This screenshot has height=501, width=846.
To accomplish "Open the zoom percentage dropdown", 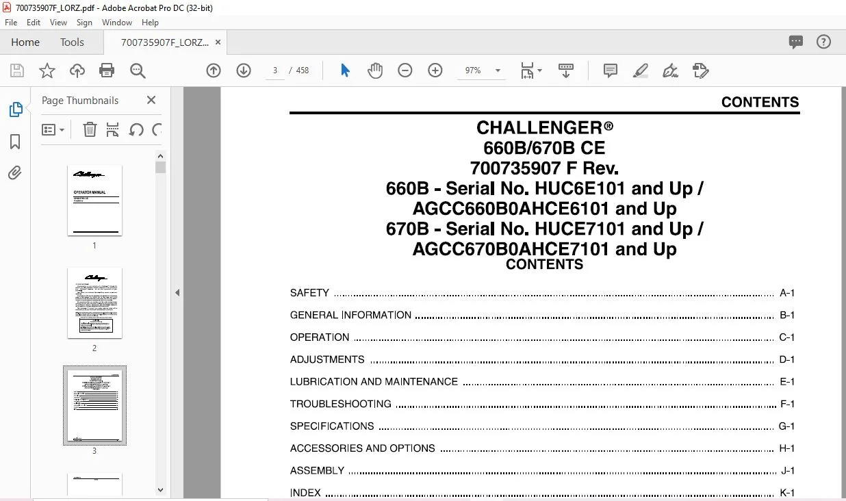I will point(498,70).
